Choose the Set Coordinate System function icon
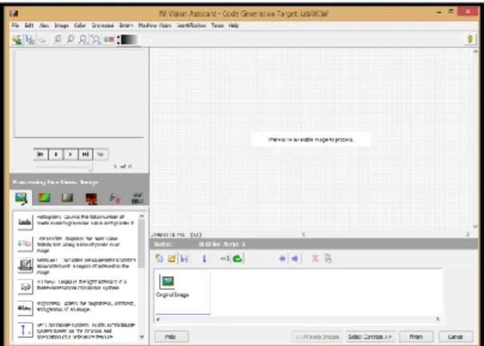The width and height of the screenshot is (484, 346). [x=25, y=330]
